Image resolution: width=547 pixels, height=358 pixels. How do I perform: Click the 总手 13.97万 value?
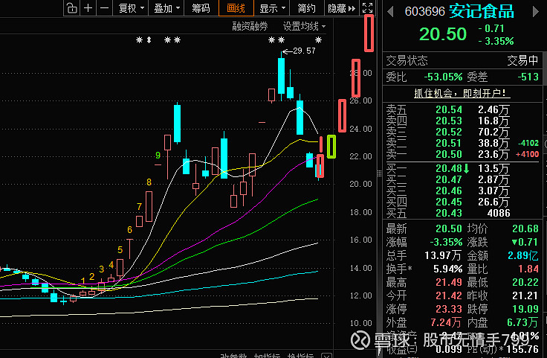pyautogui.click(x=443, y=256)
